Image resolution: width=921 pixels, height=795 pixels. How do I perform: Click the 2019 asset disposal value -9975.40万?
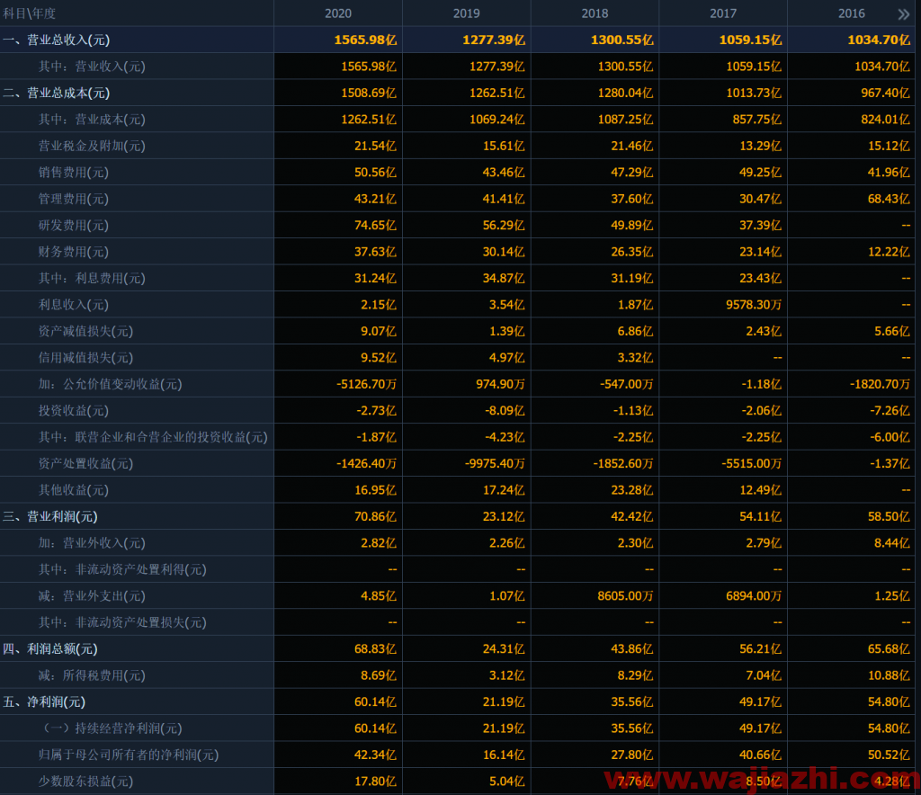pyautogui.click(x=495, y=464)
